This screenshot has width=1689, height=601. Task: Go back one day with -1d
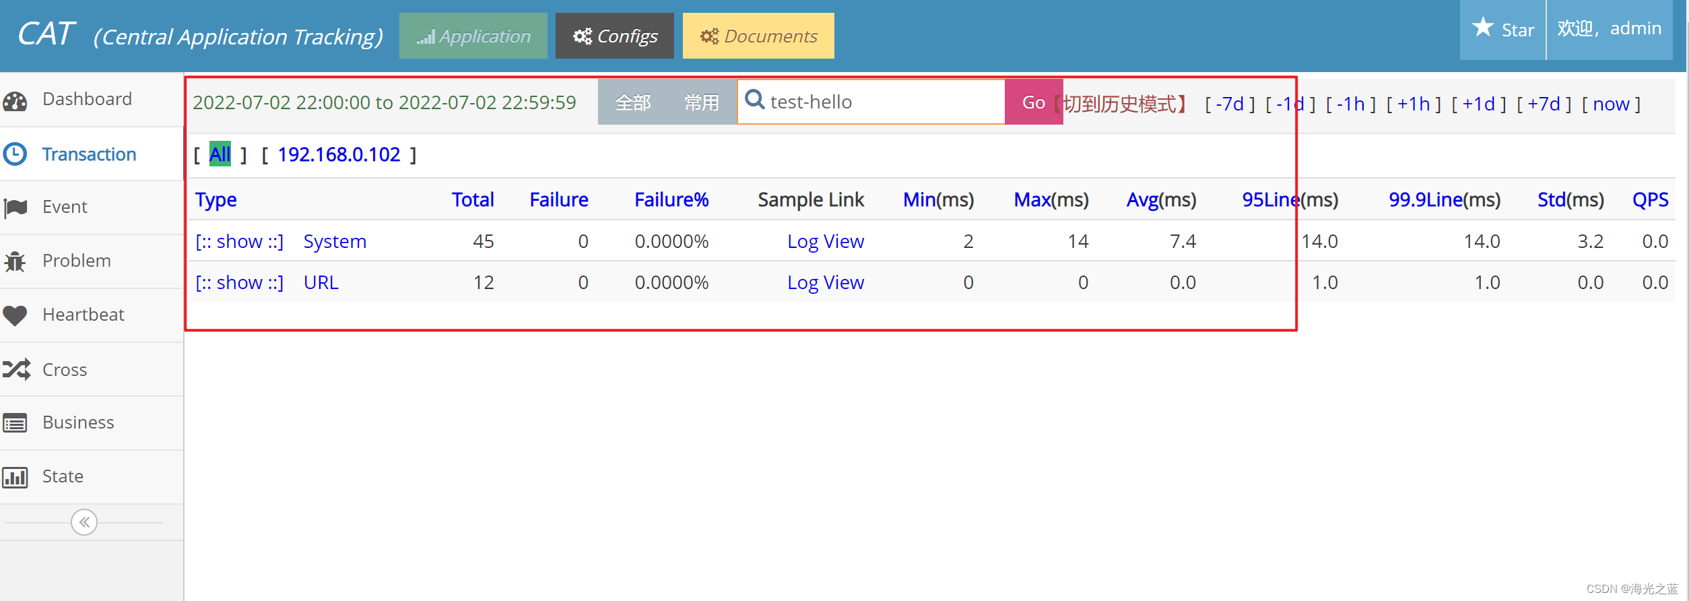[x=1290, y=104]
